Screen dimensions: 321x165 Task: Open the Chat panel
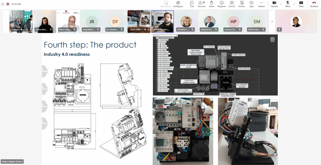click(192, 4)
